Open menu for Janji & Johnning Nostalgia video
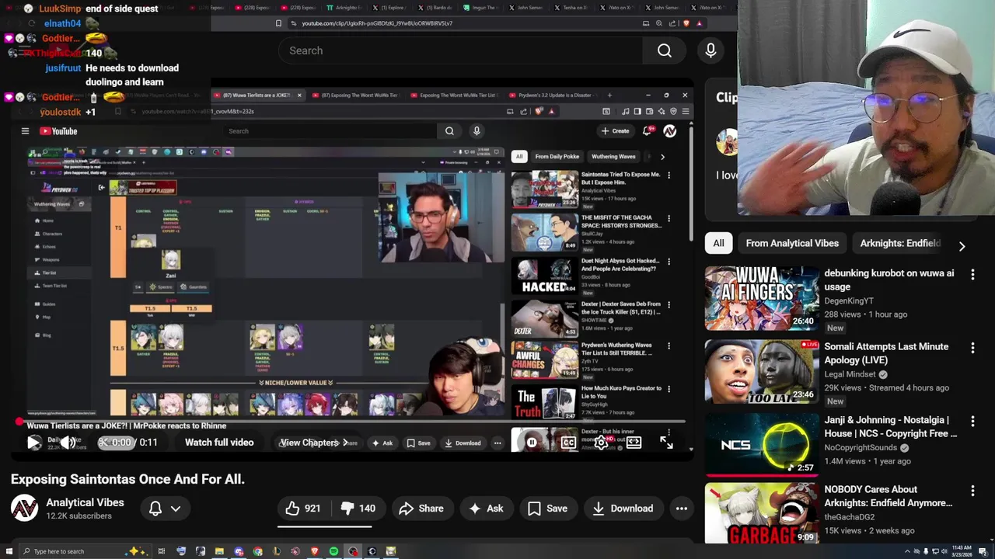The height and width of the screenshot is (559, 995). click(972, 421)
